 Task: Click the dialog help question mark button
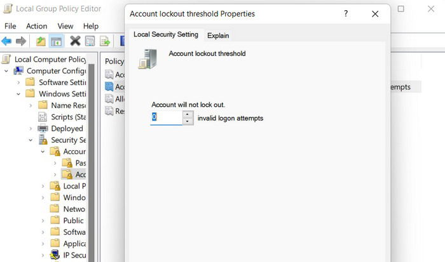point(346,13)
